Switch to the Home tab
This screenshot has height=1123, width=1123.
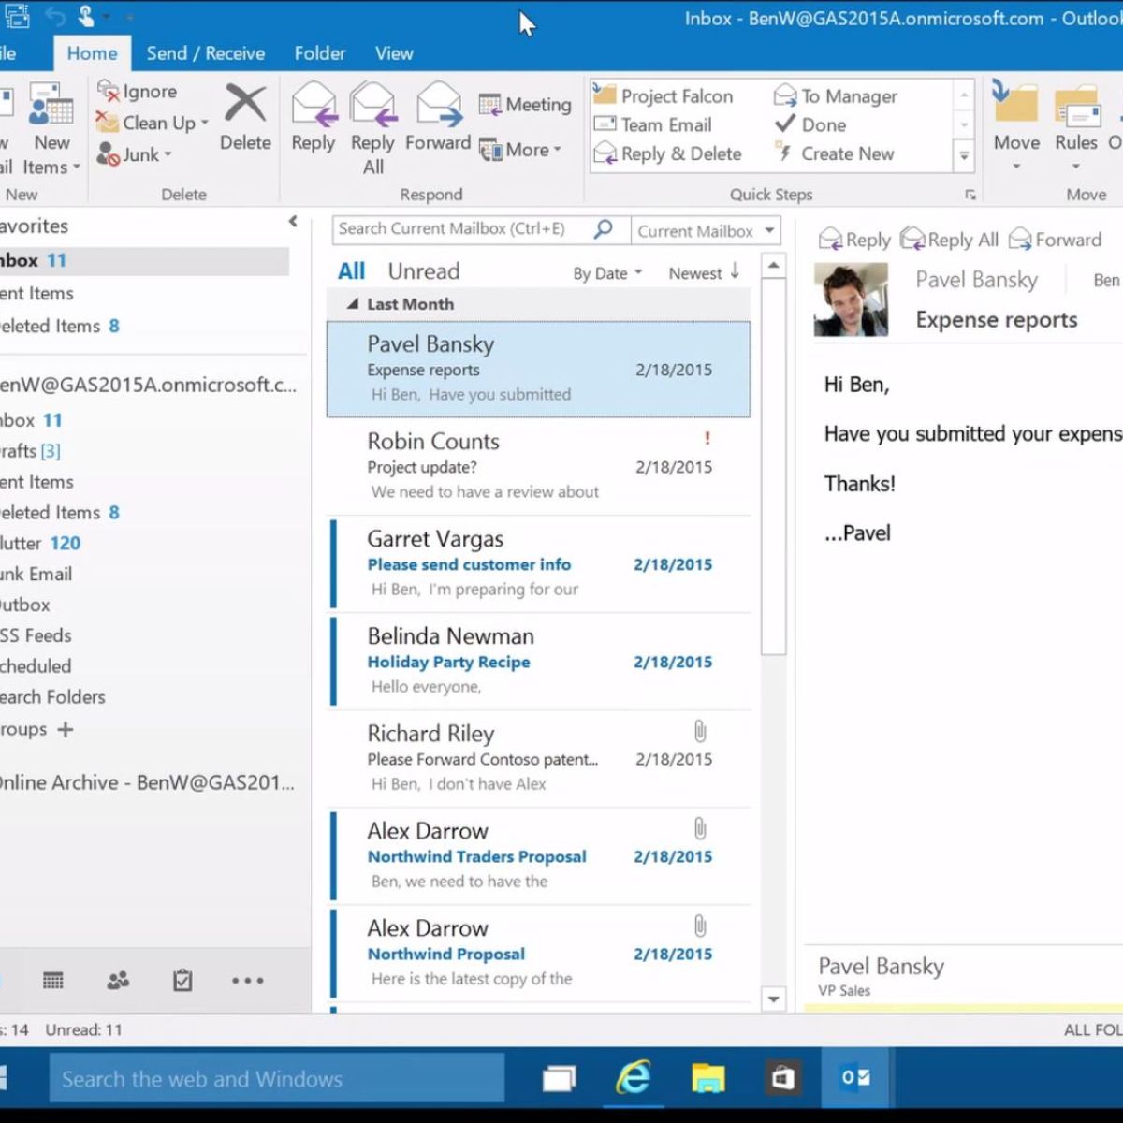pos(92,53)
